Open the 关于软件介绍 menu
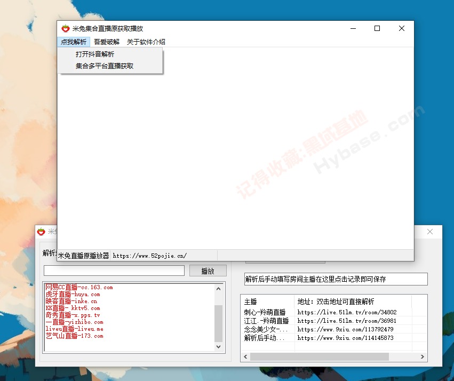This screenshot has width=454, height=381. 146,42
